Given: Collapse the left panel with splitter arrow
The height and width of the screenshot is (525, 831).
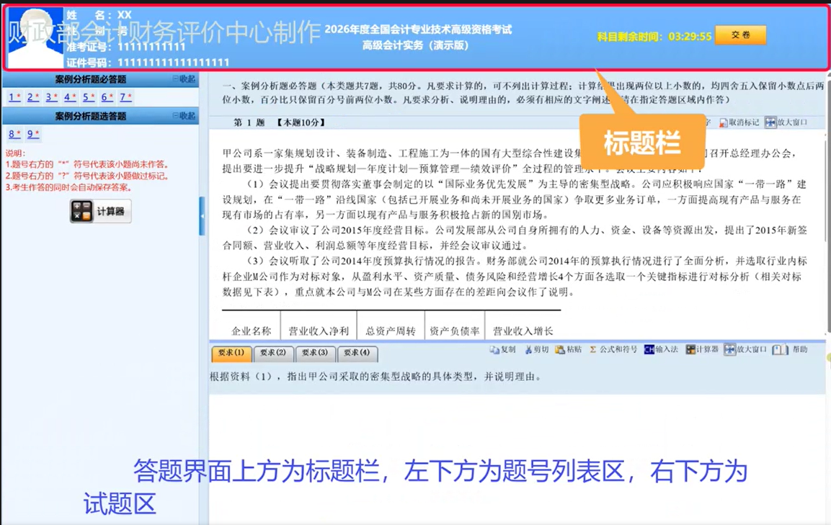Looking at the screenshot, I should click(x=202, y=215).
